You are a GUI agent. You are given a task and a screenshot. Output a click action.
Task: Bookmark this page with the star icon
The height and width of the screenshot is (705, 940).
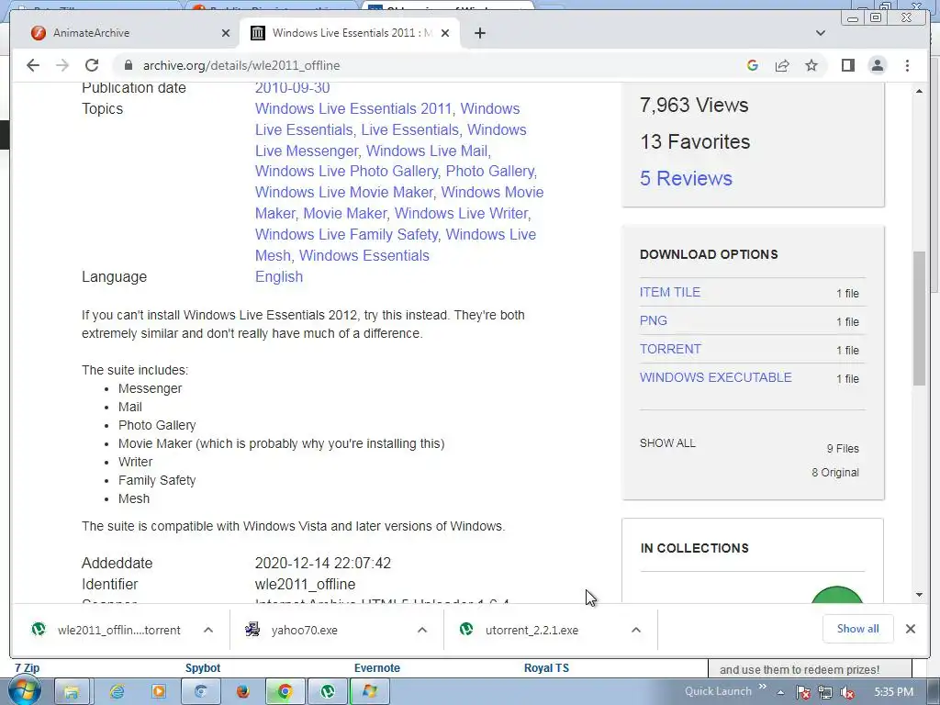point(811,65)
